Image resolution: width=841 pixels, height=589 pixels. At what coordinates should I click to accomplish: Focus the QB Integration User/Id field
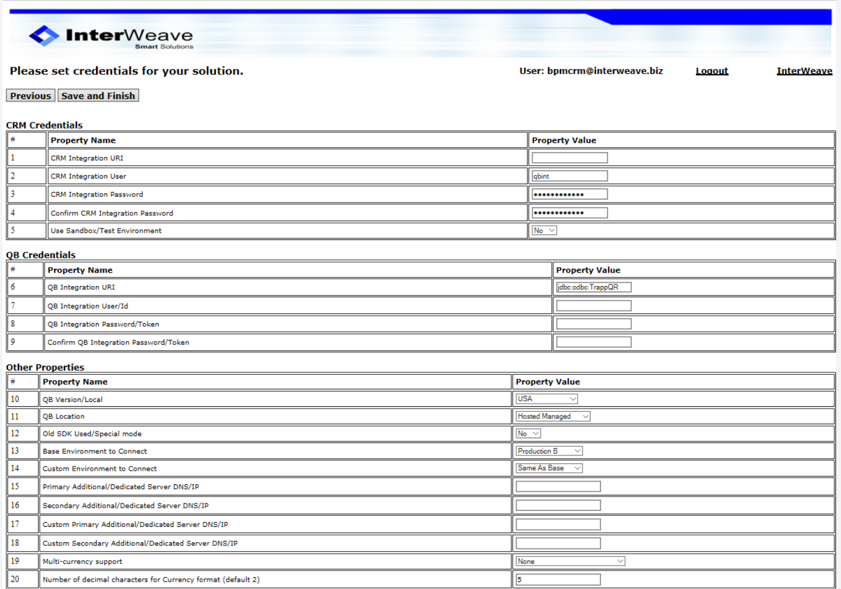(594, 306)
